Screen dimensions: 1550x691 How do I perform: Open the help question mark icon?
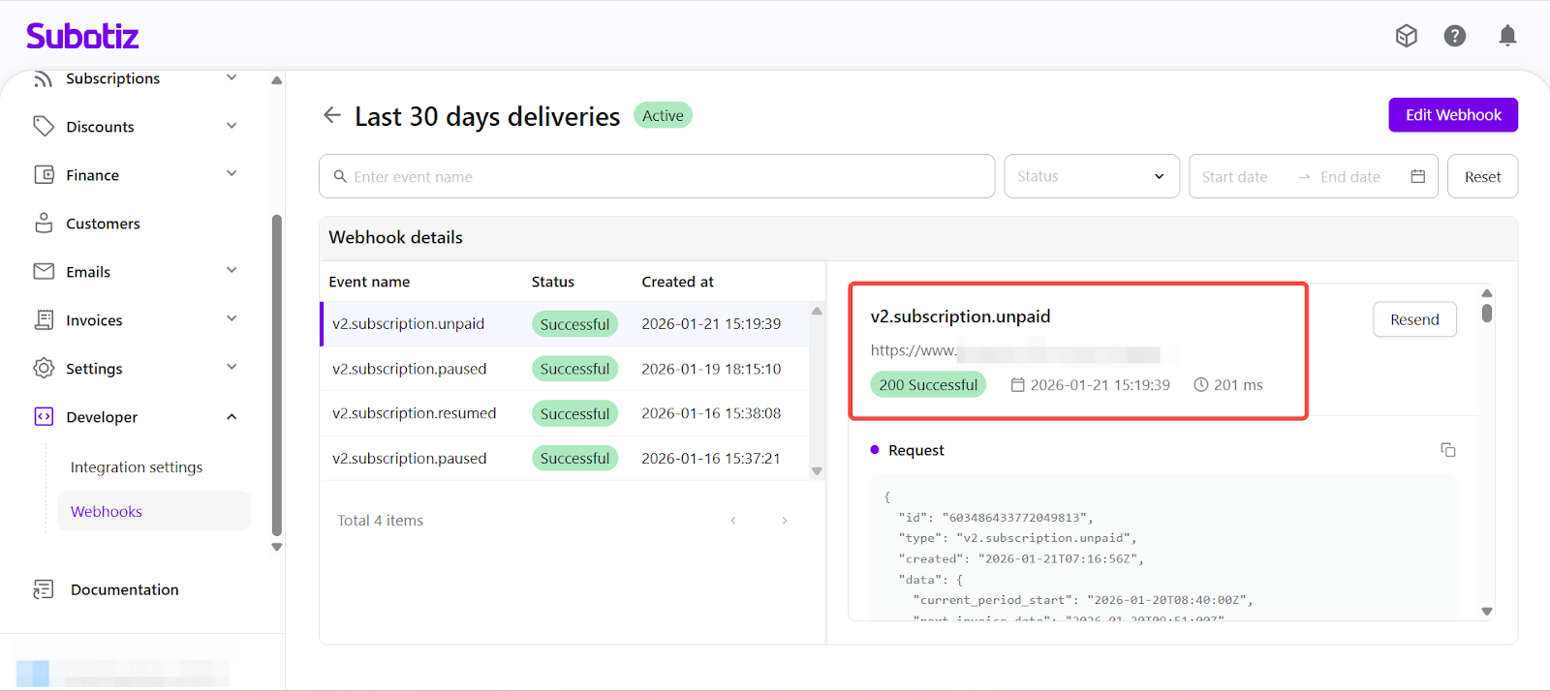click(1454, 36)
